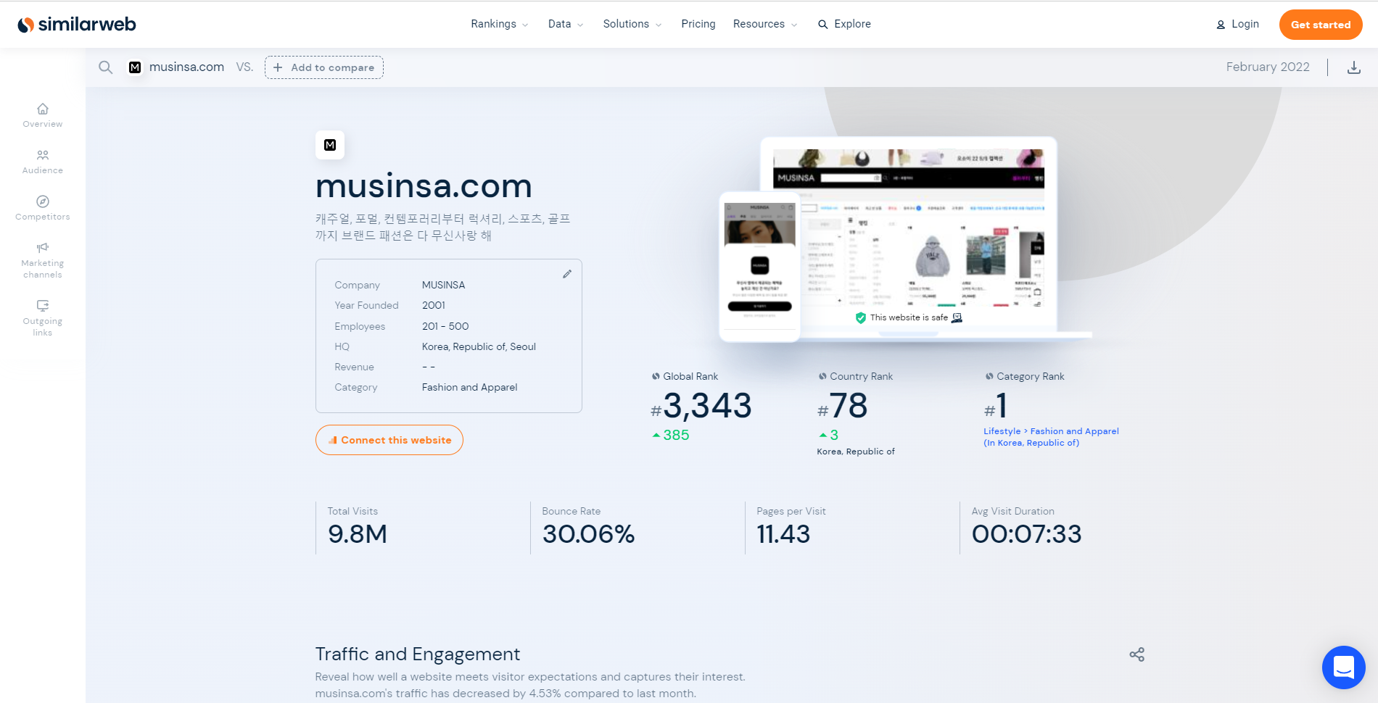This screenshot has height=703, width=1378.
Task: Open the search magnifier in compare bar
Action: pyautogui.click(x=106, y=67)
